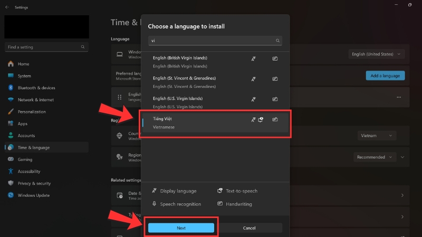The image size is (422, 237).
Task: Go to Network & internet settings
Action: click(x=35, y=100)
